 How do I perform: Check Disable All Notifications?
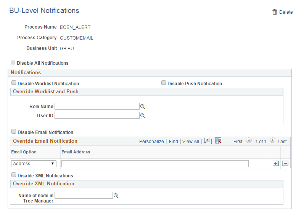click(x=13, y=62)
